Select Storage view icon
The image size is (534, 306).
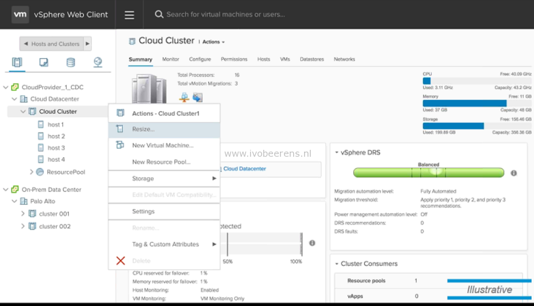click(71, 62)
